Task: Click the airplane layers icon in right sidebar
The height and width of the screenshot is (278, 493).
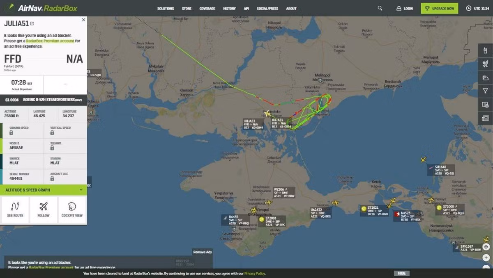Action: [485, 64]
